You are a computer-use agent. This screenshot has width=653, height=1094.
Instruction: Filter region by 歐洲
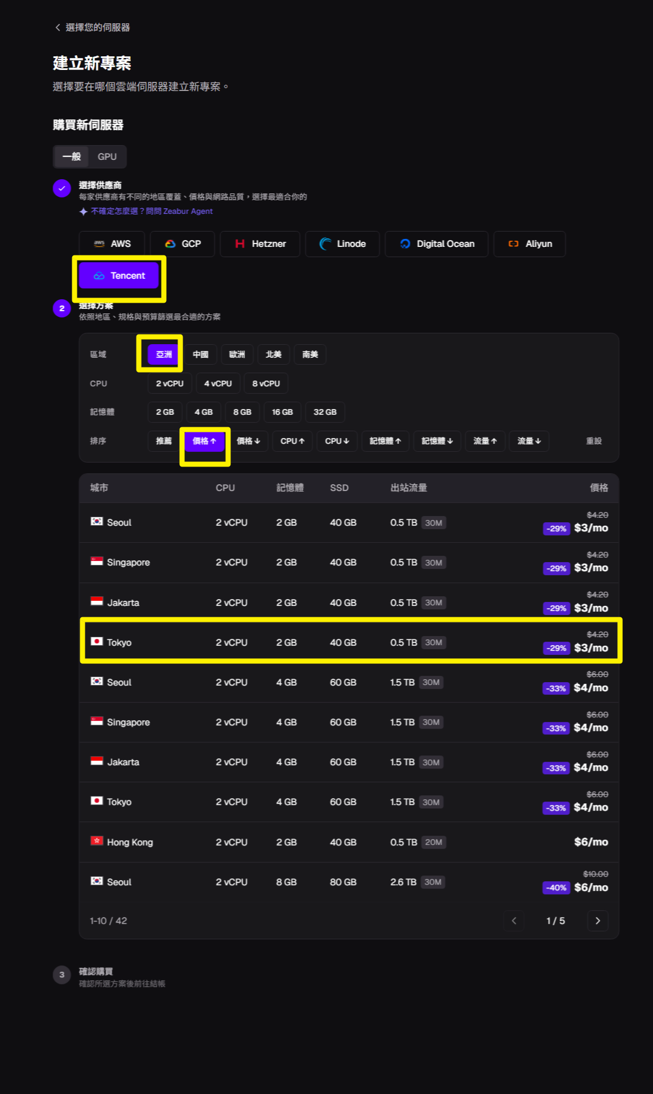(237, 354)
